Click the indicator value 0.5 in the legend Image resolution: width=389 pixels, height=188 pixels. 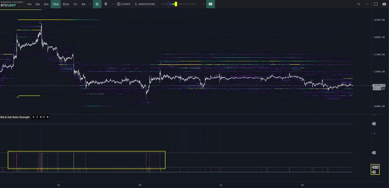42,117
